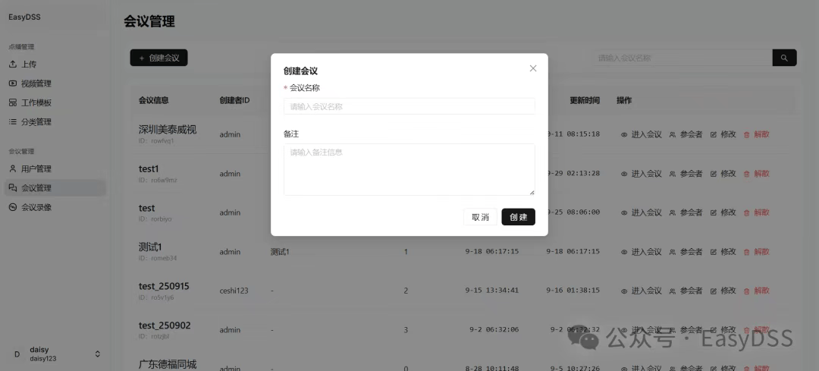Expand the daisy user account switcher
Screen dimensions: 819x371
click(97, 354)
